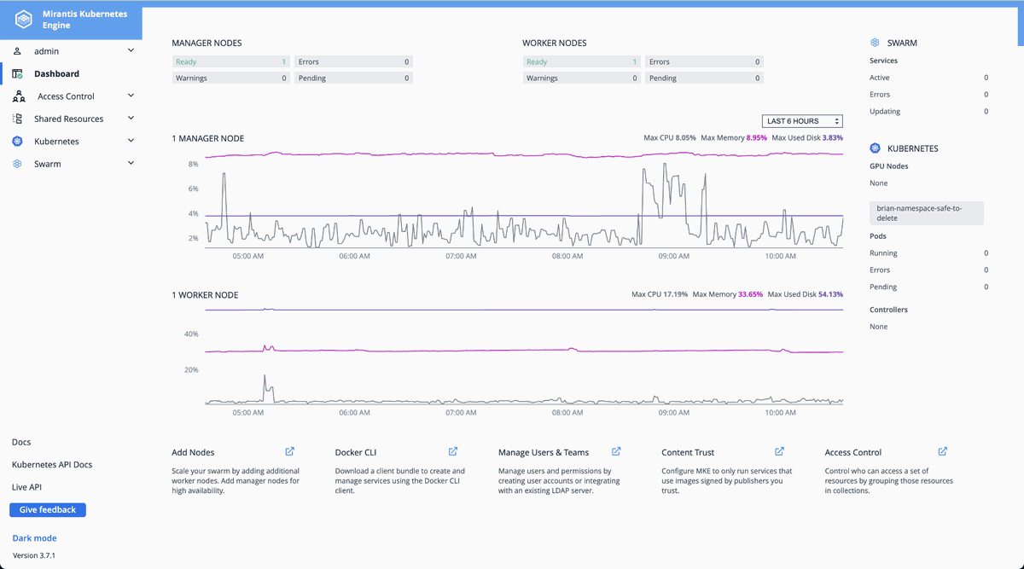Open external link icon next to Add Nodes
The width and height of the screenshot is (1024, 569).
click(x=290, y=452)
